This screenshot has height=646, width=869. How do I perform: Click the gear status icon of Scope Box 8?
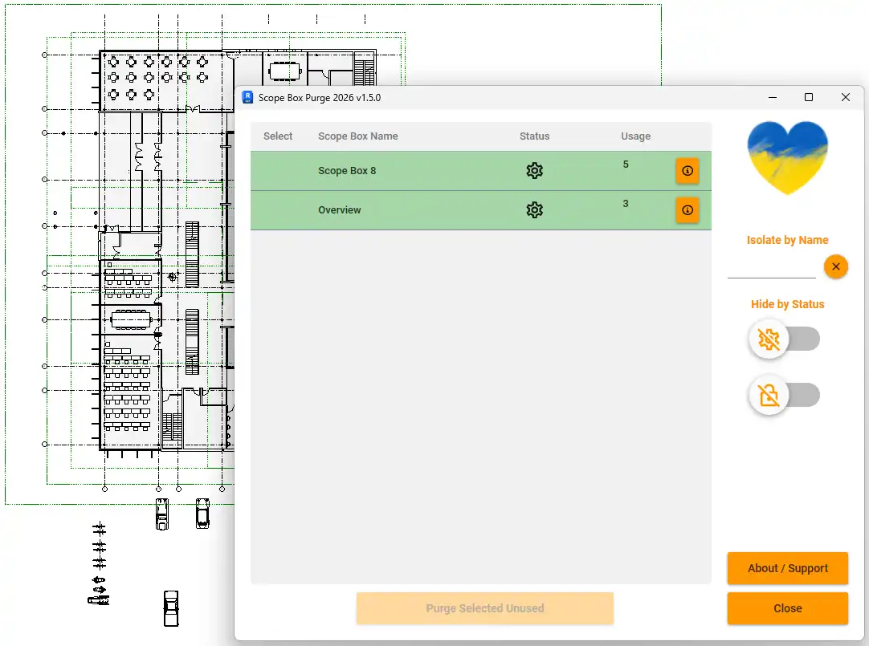point(534,170)
